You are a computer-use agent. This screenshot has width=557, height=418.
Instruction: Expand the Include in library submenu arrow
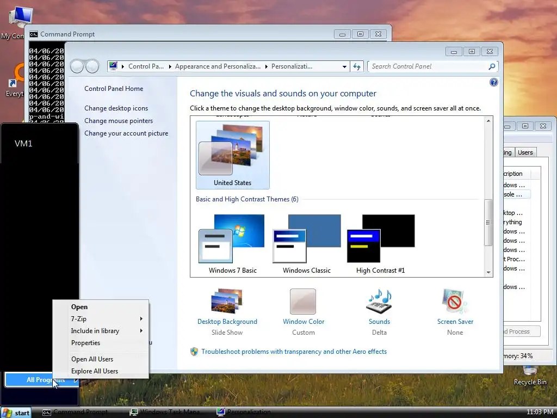141,330
